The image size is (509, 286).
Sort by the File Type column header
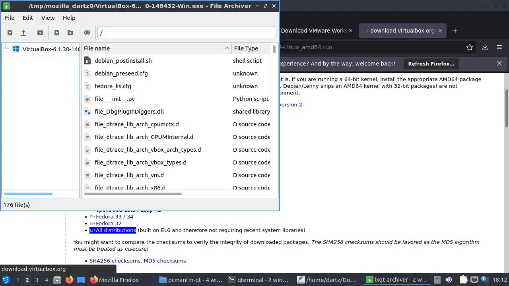click(x=251, y=48)
